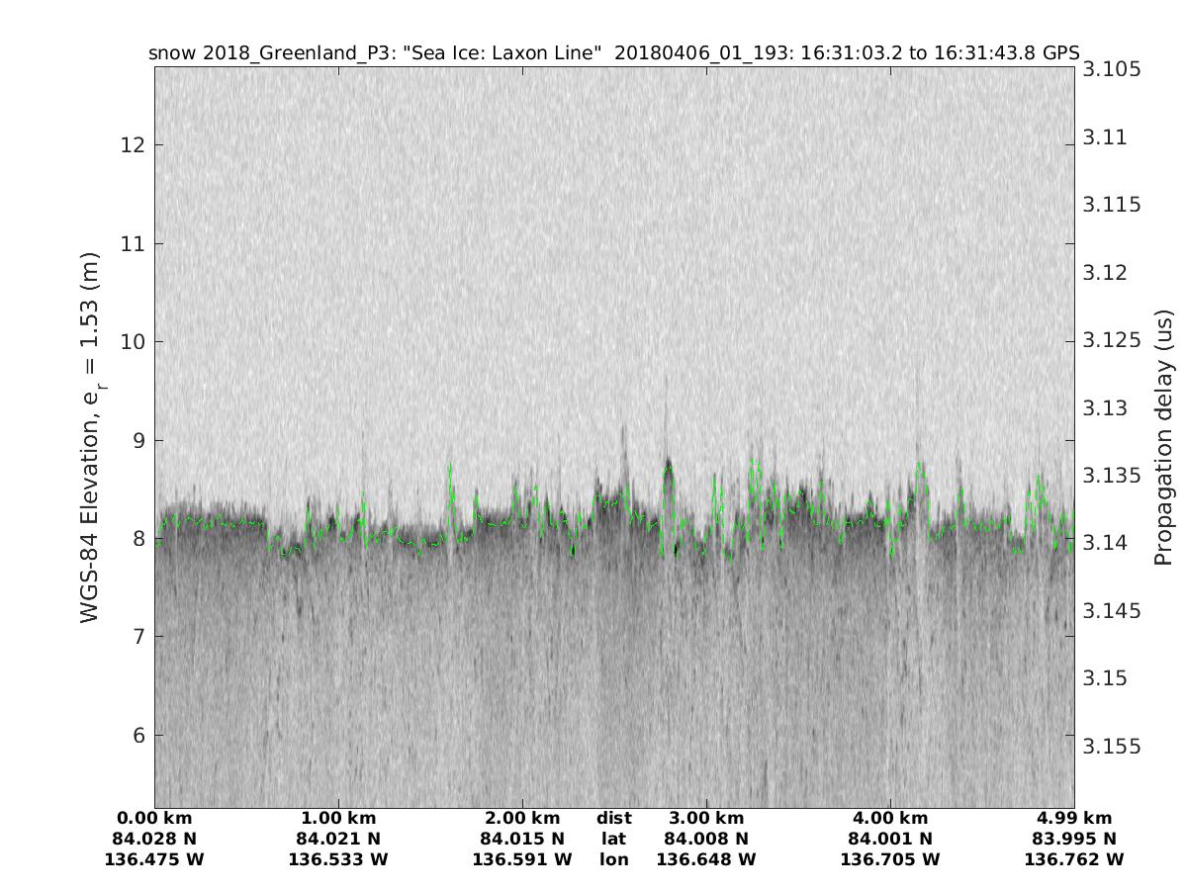Select the "1.00 km" distance label
1187x890 pixels.
click(338, 818)
